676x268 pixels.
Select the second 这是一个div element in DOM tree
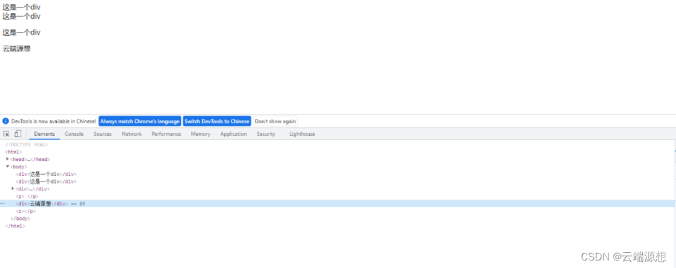tap(46, 181)
